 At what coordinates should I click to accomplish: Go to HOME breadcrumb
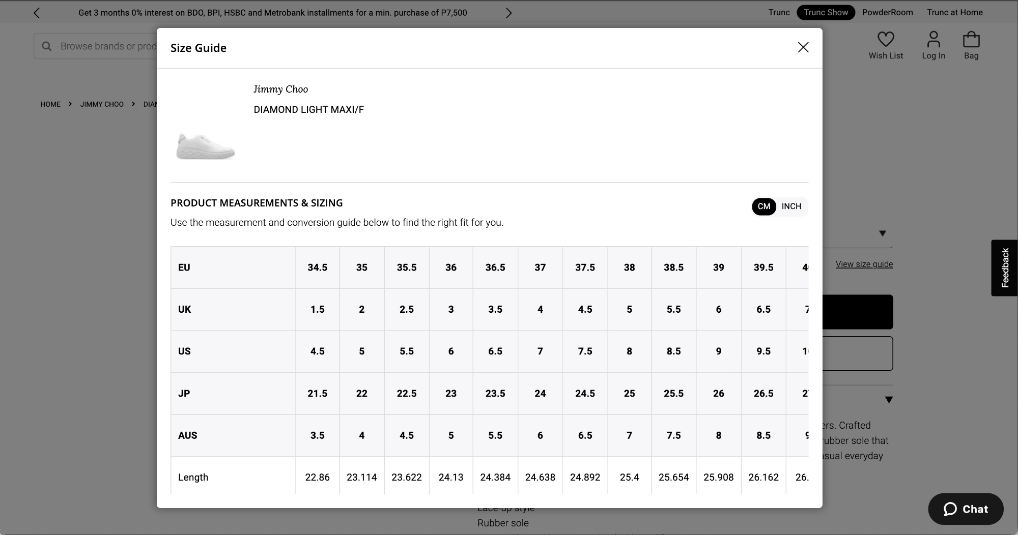click(x=50, y=104)
